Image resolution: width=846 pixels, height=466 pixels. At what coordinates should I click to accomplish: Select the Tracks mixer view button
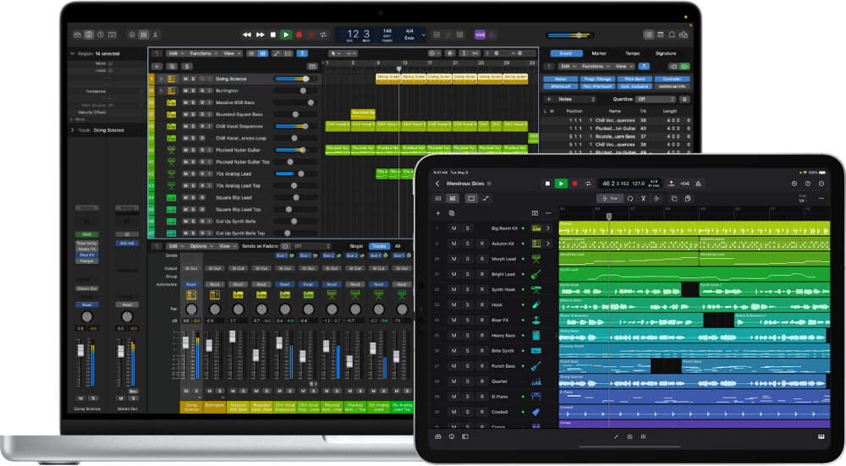pos(379,246)
